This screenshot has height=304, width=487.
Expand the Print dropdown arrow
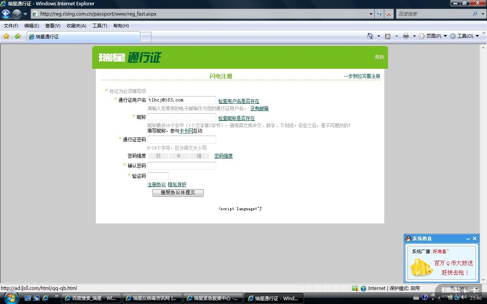coord(414,36)
